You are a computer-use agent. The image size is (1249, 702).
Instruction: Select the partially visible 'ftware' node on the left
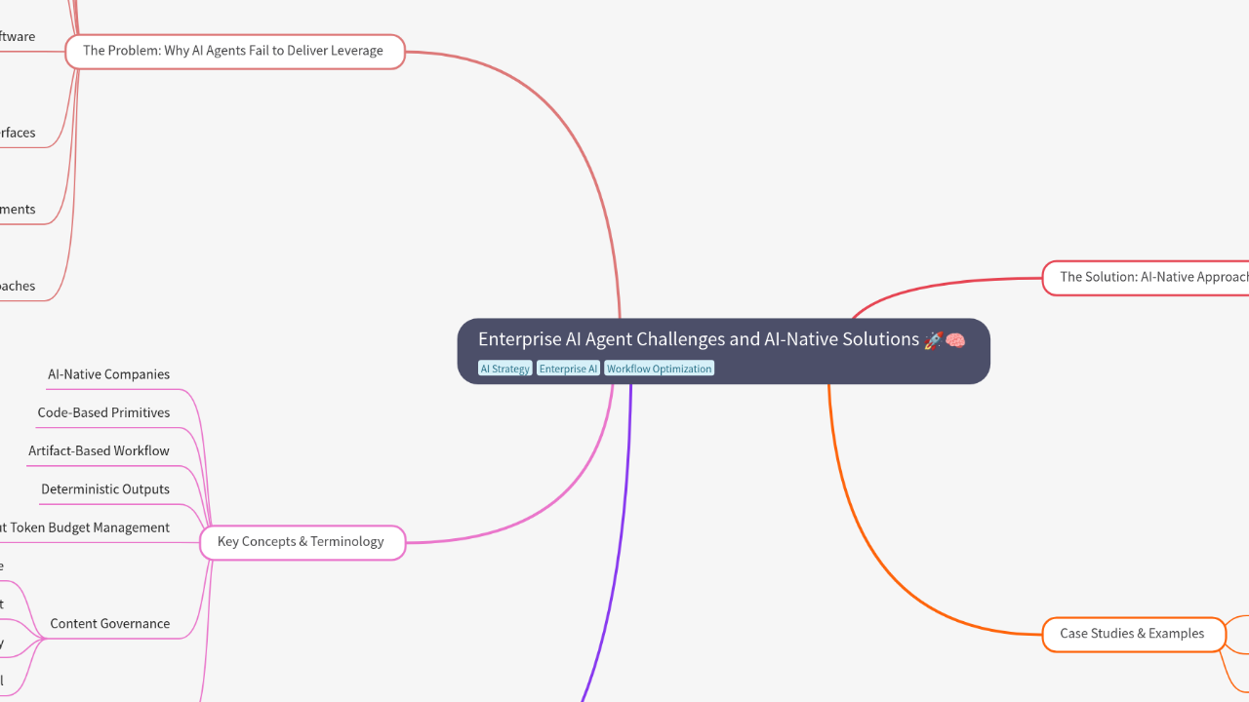[18, 36]
